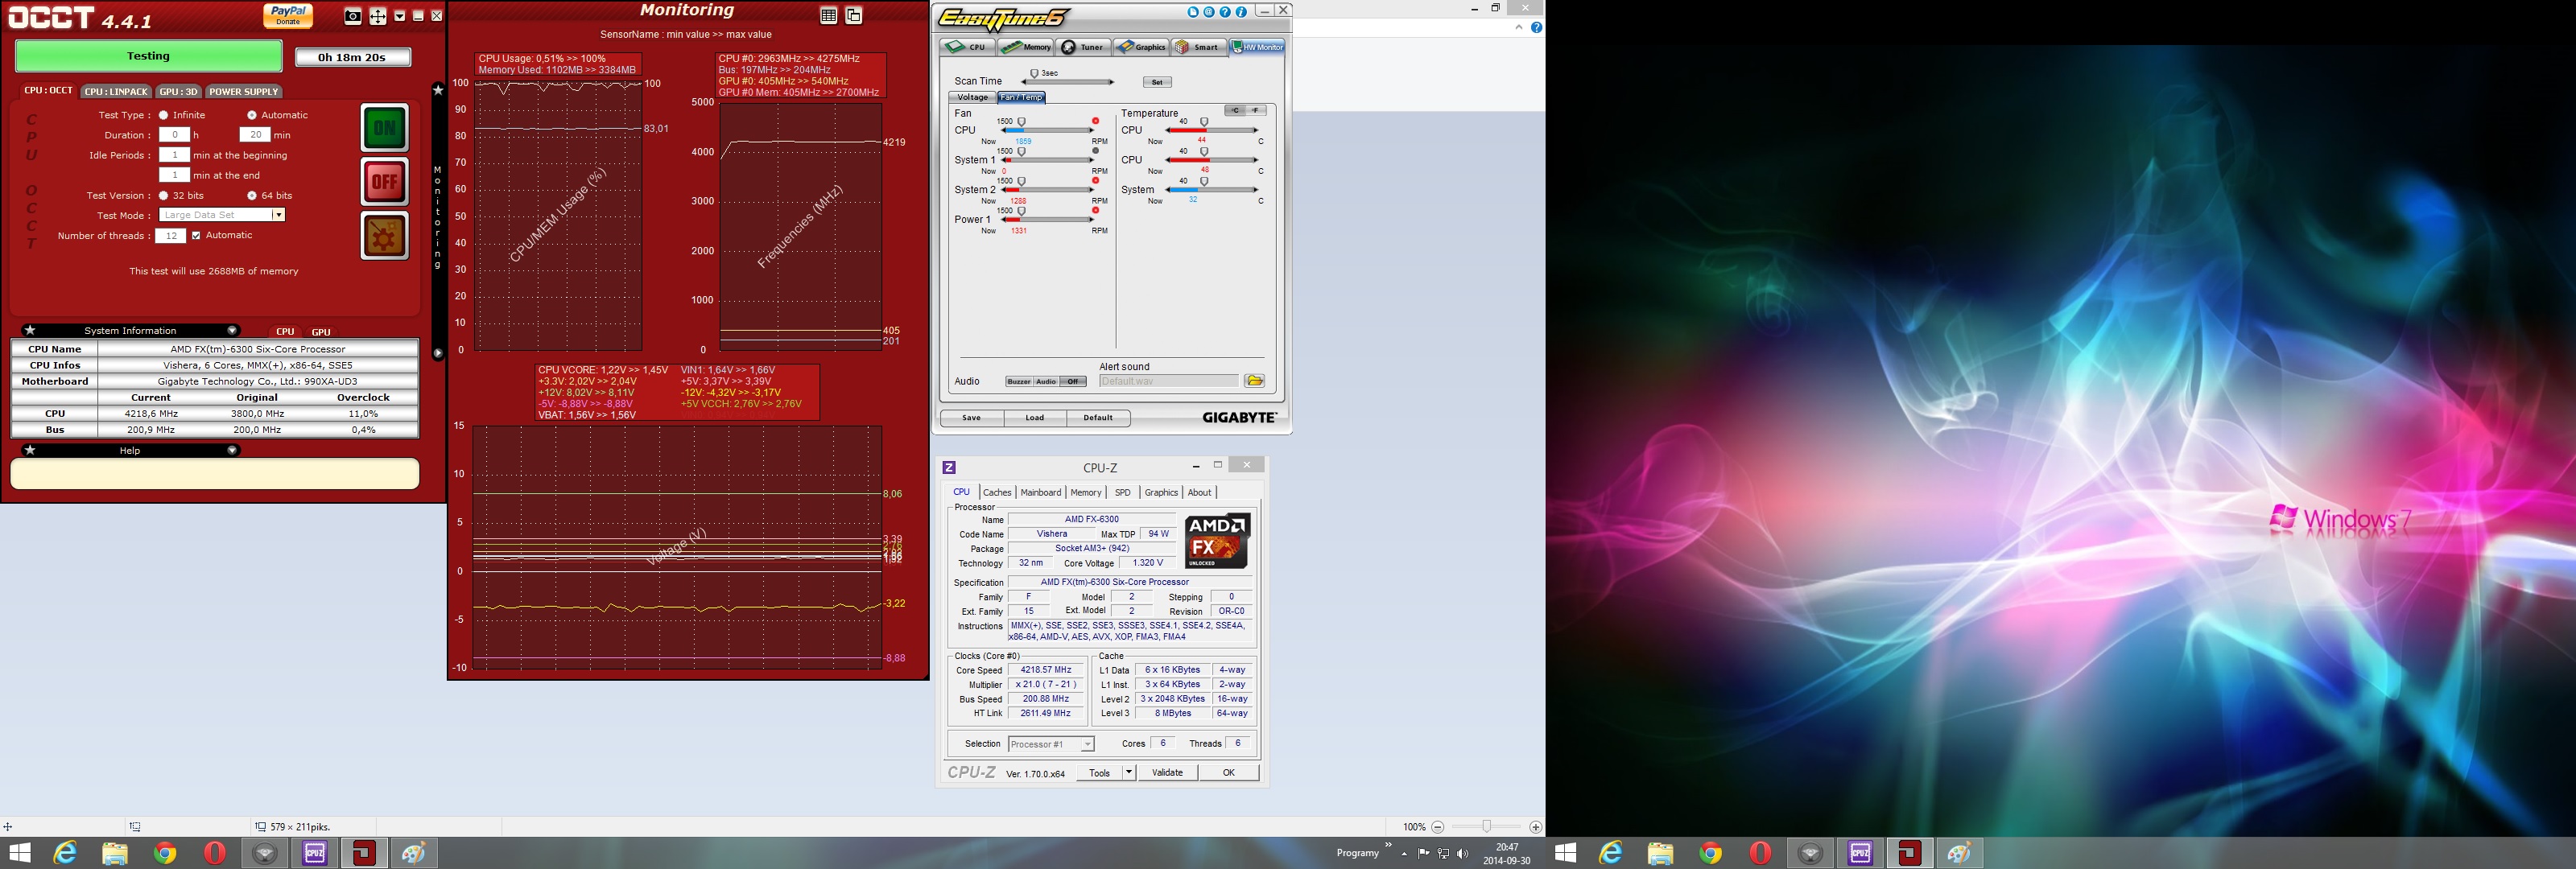Browse the alert sound with the folder icon
Image resolution: width=2576 pixels, height=869 pixels.
point(1254,381)
